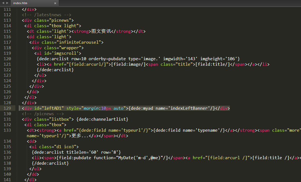Click the 更多... link text

point(80,136)
